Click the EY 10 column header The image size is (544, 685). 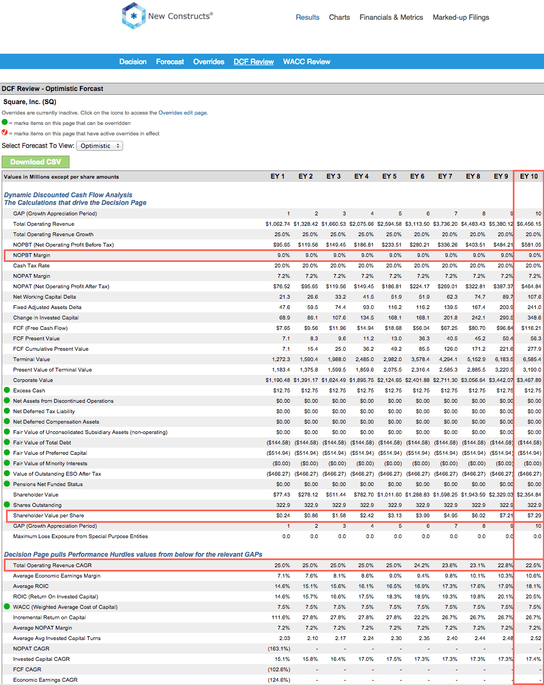(x=529, y=176)
